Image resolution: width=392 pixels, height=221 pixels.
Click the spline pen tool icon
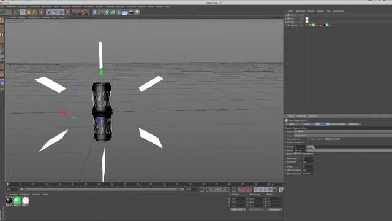pos(100,12)
